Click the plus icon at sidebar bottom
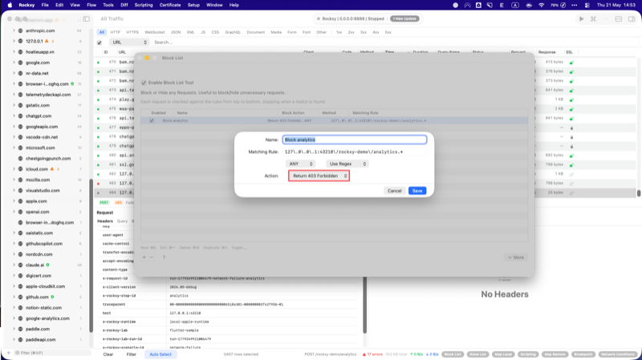Screen dimensions: 642x360 (9, 353)
